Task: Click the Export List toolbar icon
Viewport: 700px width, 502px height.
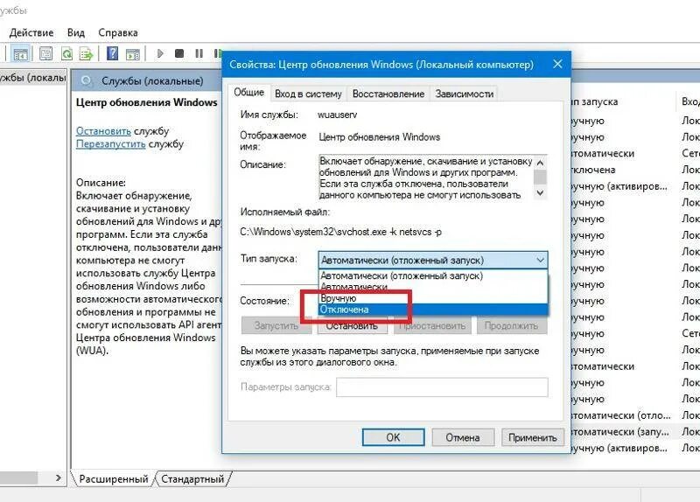Action: coord(86,54)
